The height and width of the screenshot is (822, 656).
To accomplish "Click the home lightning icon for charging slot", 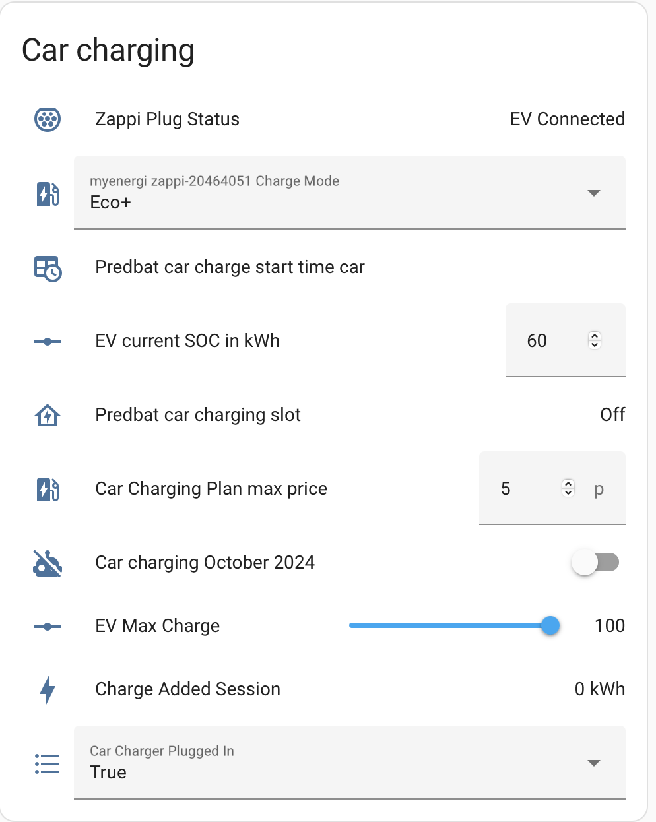I will pos(48,415).
